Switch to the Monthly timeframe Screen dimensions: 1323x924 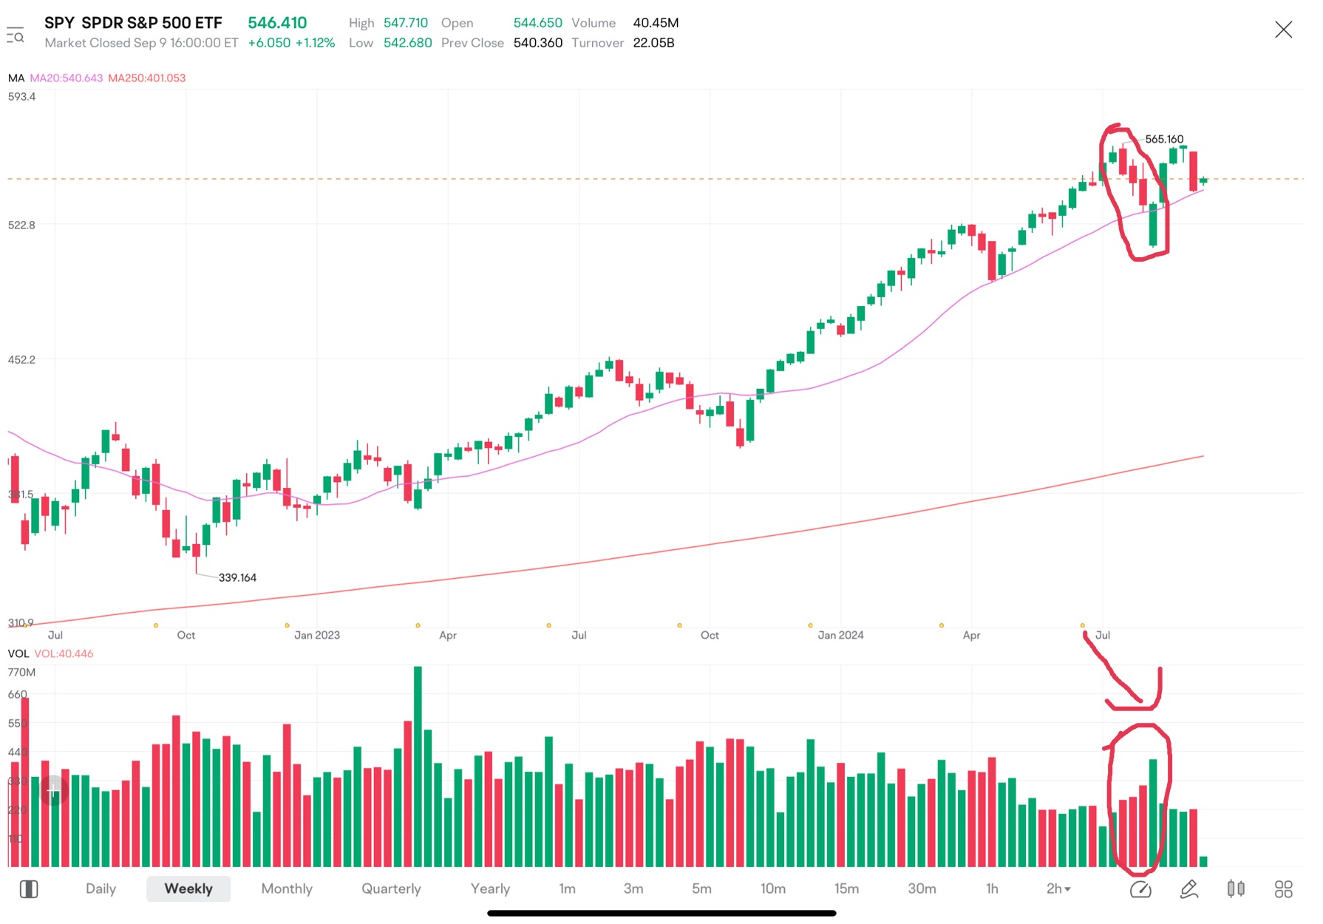(287, 889)
